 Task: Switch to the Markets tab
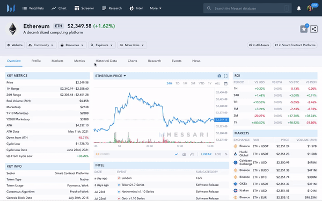(57, 61)
